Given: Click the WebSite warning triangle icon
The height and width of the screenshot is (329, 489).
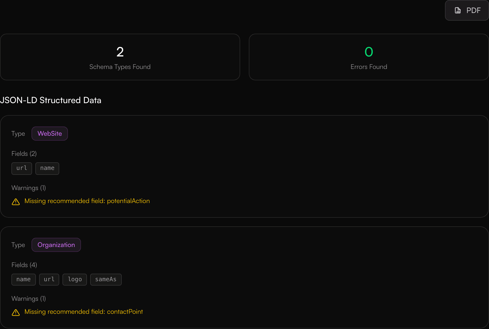Looking at the screenshot, I should (x=16, y=202).
